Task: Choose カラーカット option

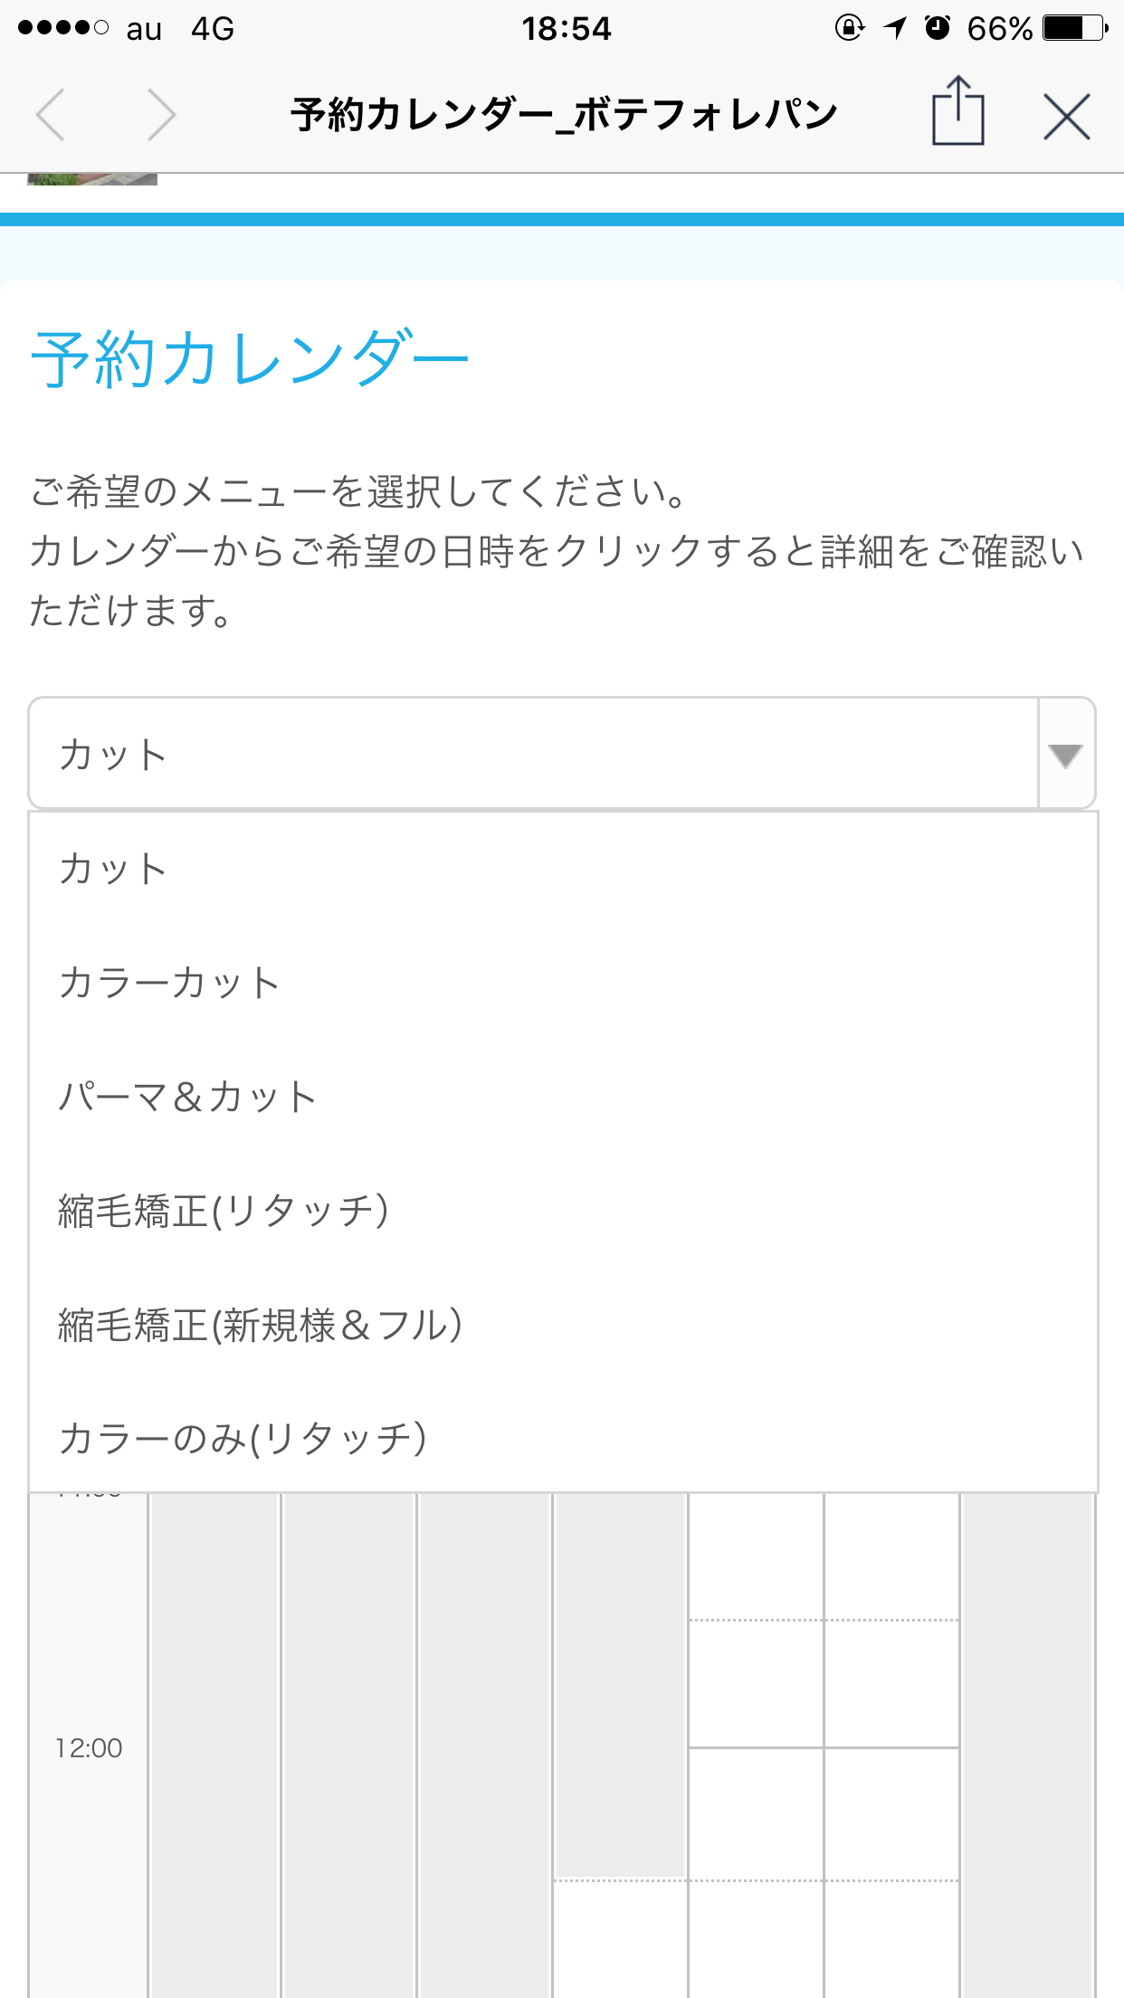Action: [169, 983]
